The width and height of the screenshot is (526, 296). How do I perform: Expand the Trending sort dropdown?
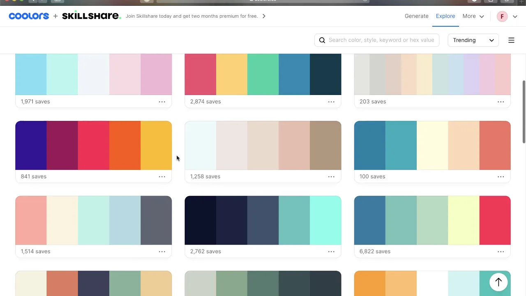pyautogui.click(x=473, y=40)
